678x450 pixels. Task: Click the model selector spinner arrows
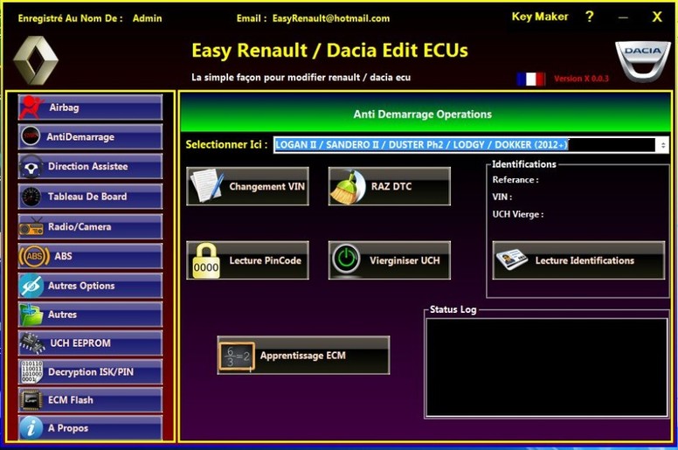tap(663, 145)
